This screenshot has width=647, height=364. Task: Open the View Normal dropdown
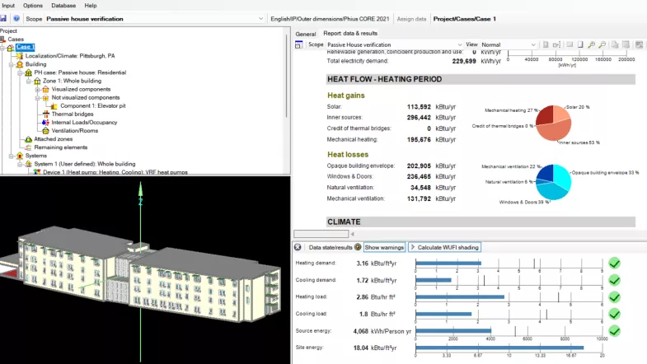coord(532,44)
